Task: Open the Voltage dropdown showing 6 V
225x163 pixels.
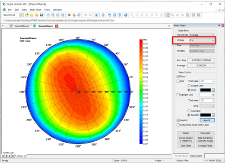Action: (x=202, y=40)
